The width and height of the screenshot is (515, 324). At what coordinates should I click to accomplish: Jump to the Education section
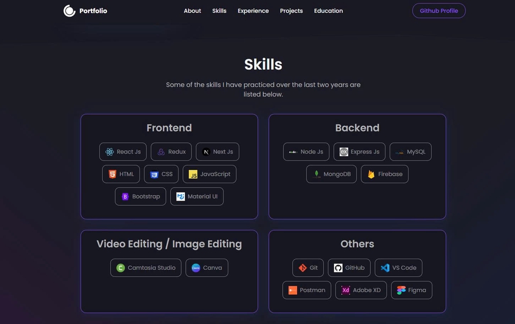click(x=328, y=11)
